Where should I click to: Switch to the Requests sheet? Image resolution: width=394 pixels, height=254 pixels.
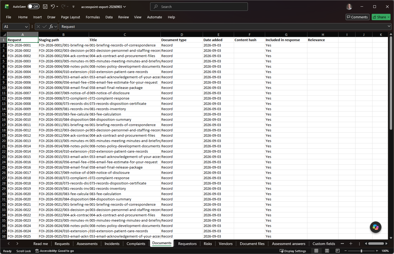click(62, 244)
